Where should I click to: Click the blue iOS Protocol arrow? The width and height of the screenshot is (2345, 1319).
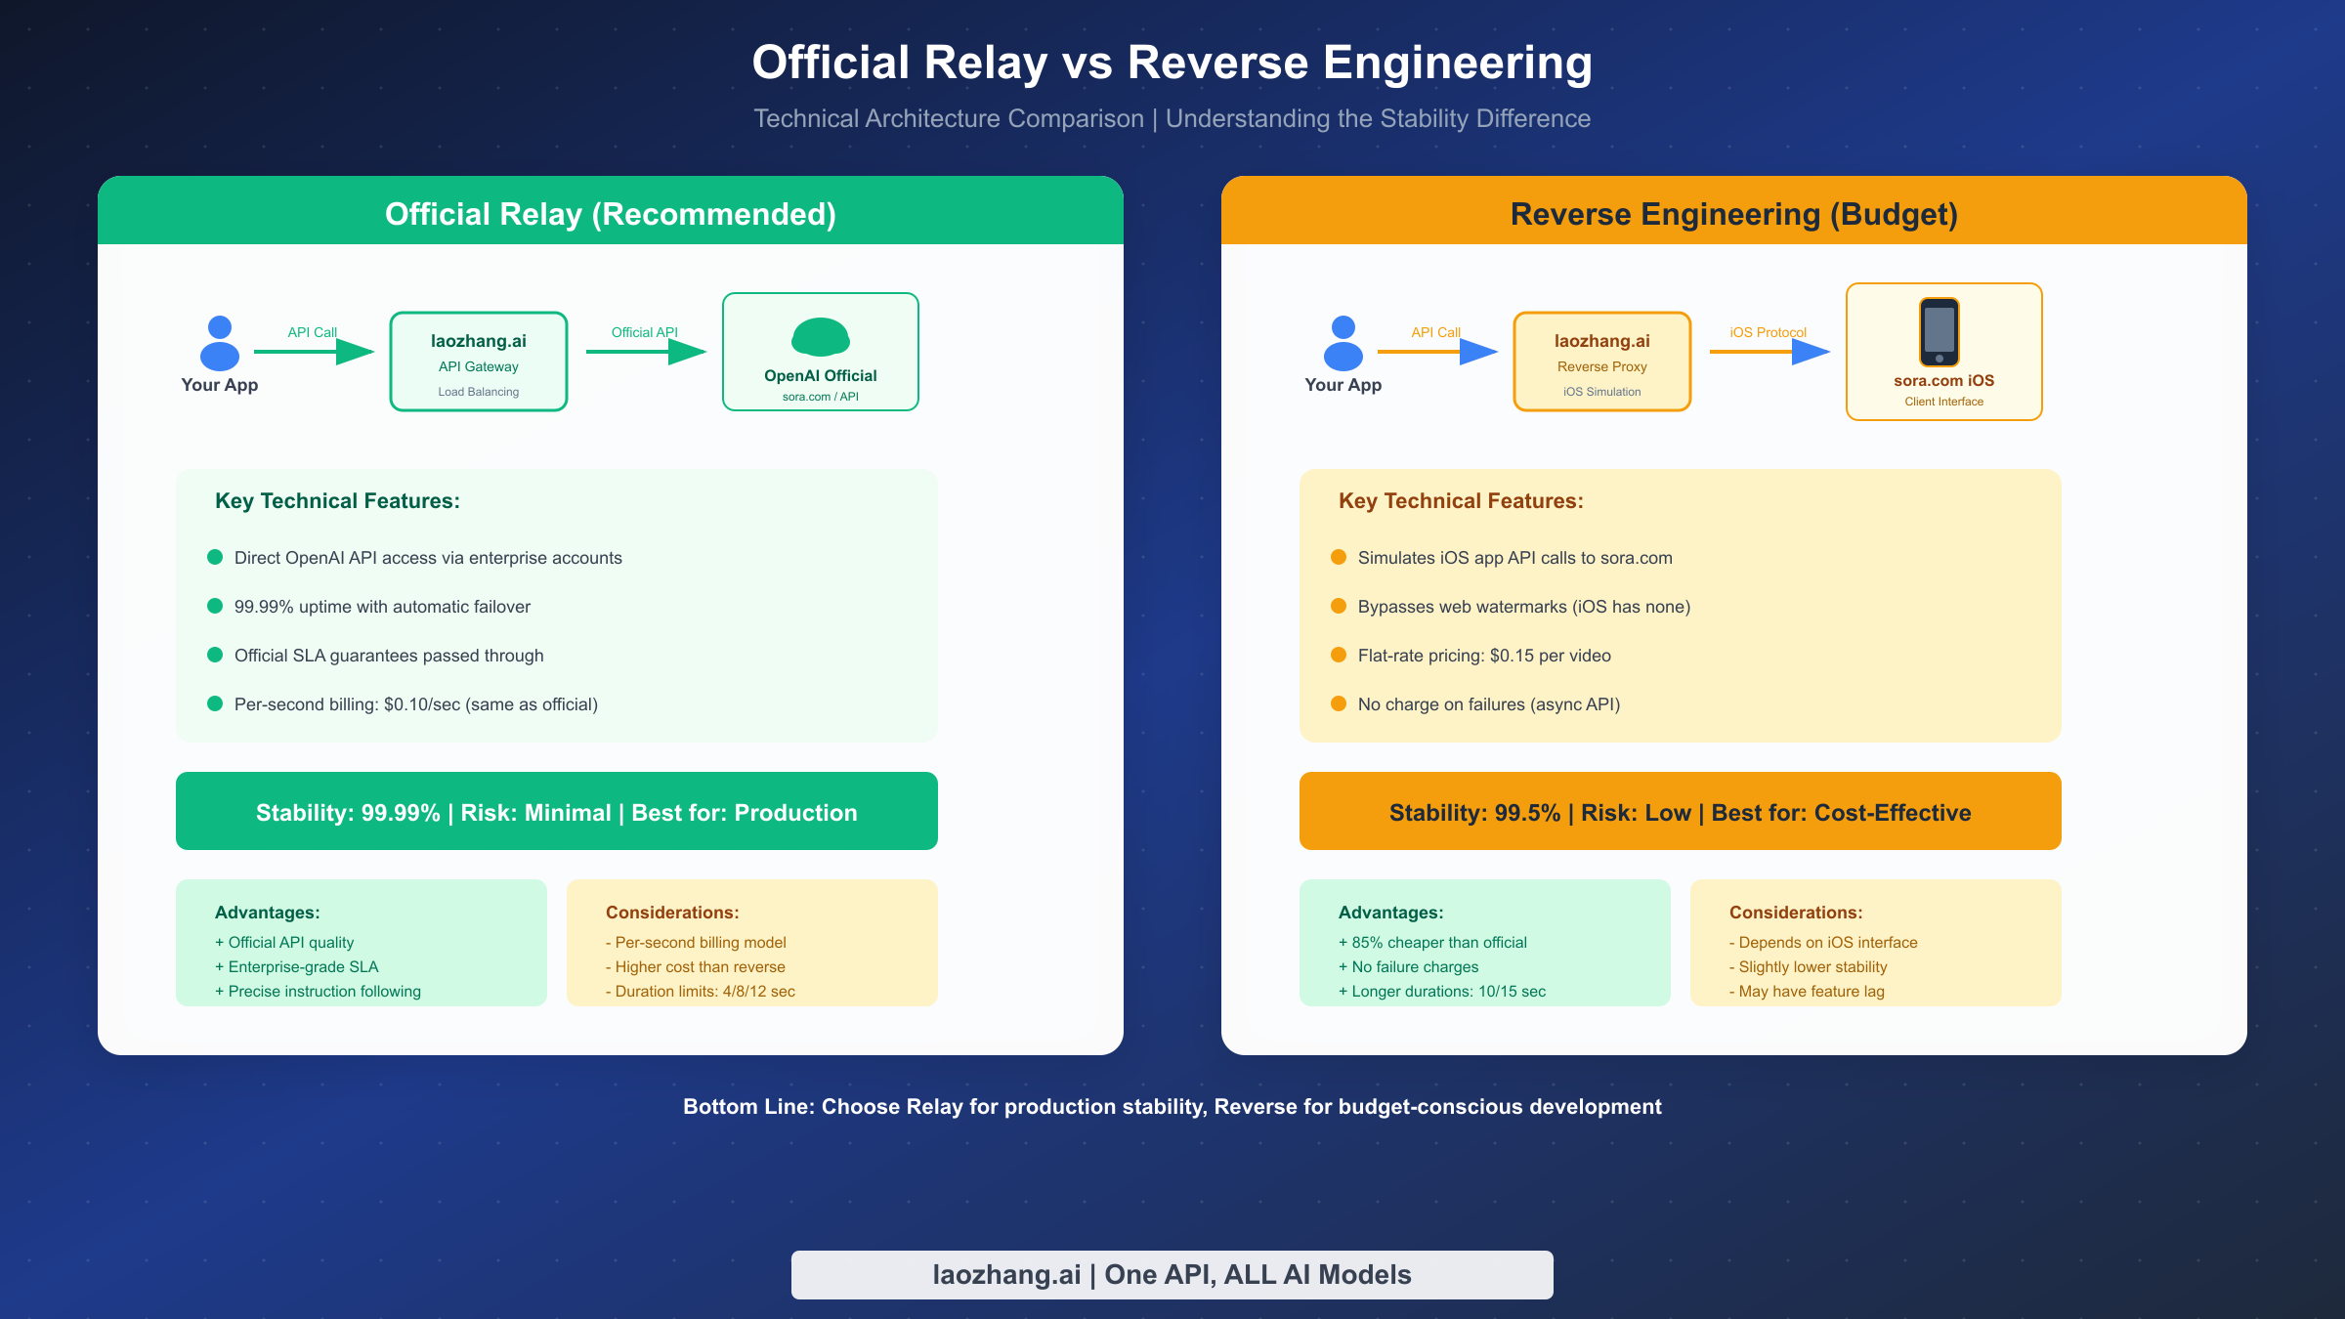pos(1770,352)
